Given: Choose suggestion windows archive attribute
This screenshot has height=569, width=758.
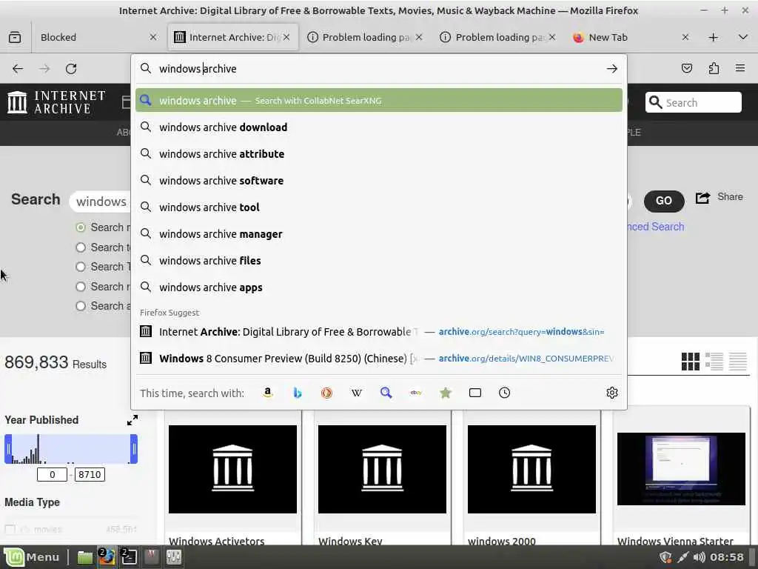Looking at the screenshot, I should [379, 154].
